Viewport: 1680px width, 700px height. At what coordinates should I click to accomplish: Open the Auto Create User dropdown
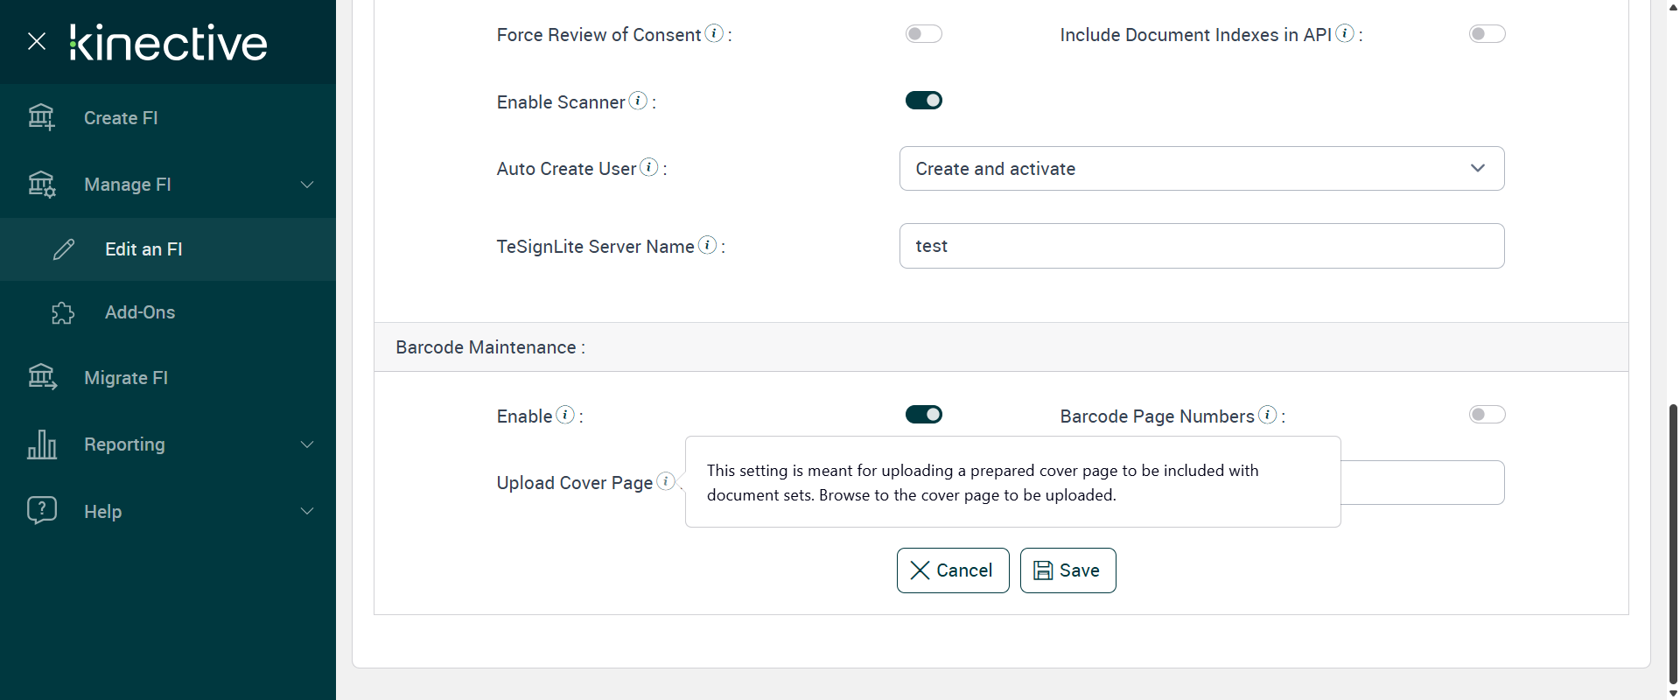coord(1201,169)
